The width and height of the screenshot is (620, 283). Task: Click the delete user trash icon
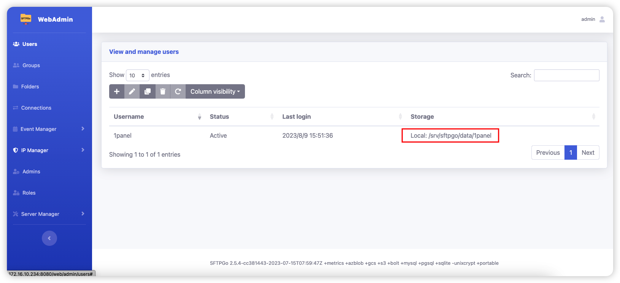163,91
